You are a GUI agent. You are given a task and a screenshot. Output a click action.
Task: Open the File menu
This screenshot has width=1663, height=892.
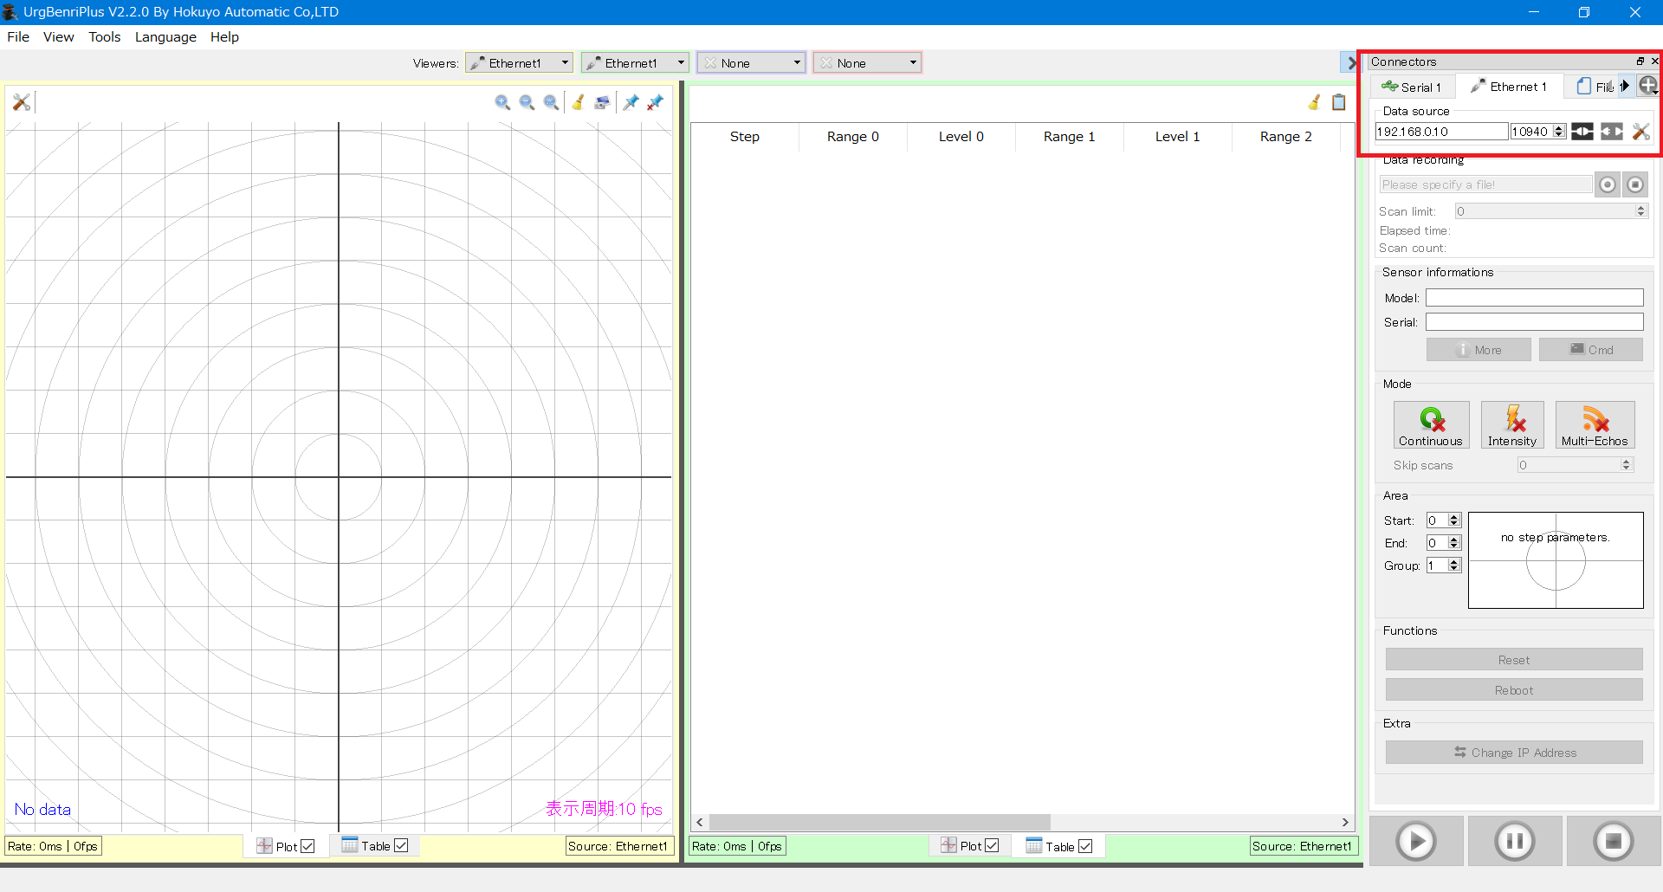(x=18, y=36)
